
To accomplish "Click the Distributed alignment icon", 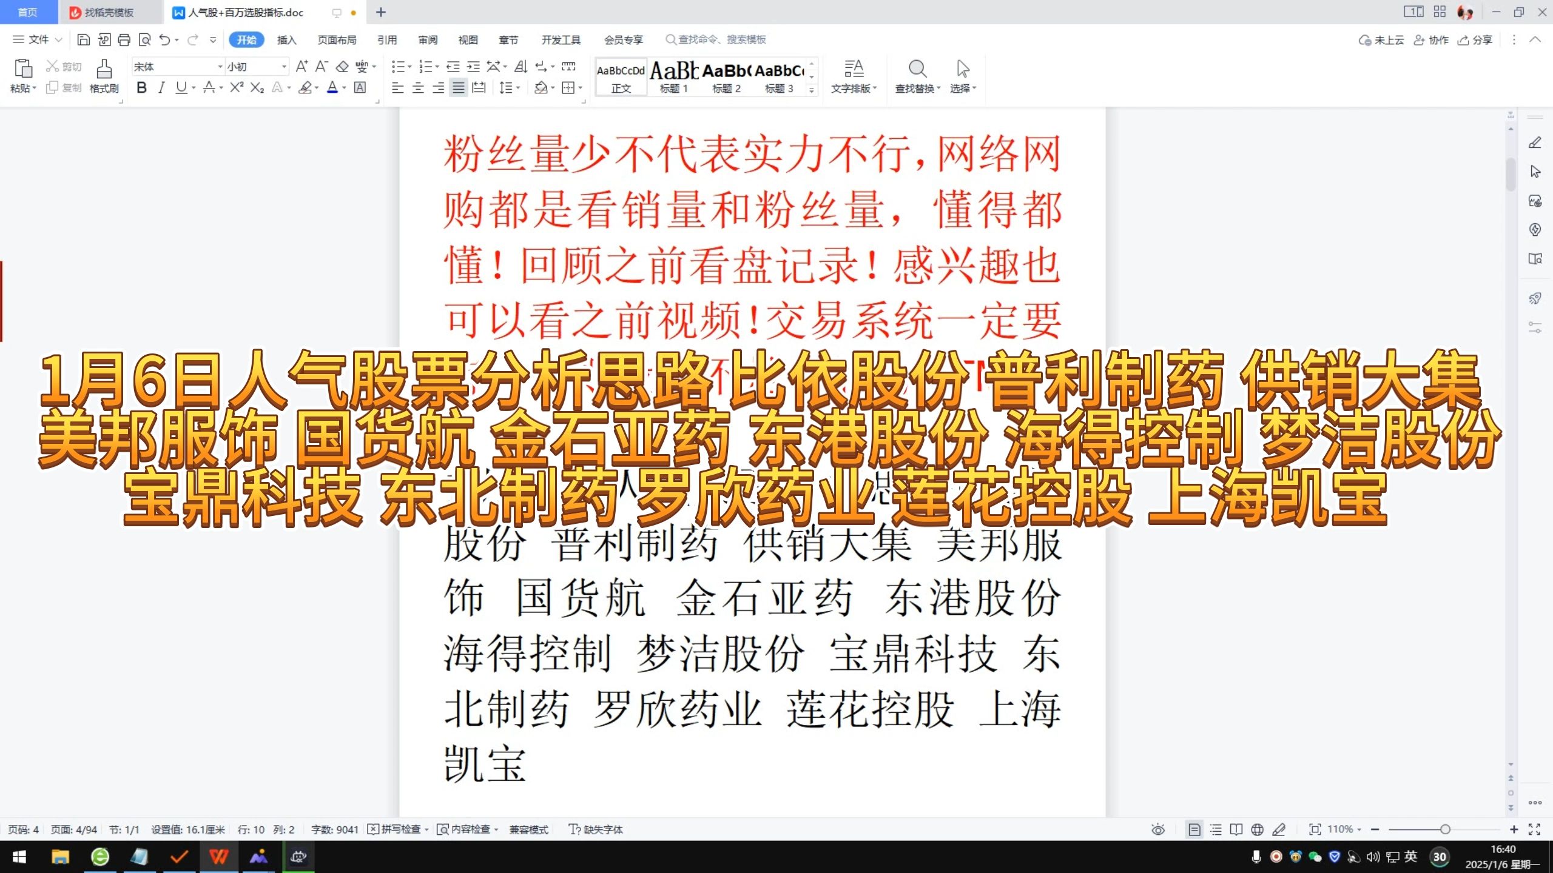I will (x=479, y=88).
